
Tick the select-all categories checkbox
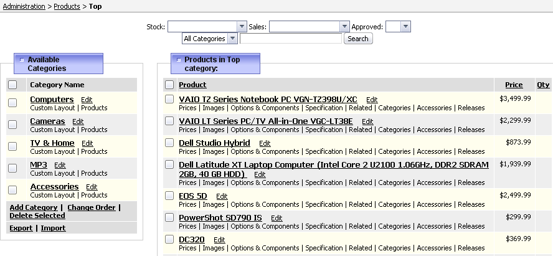point(12,85)
